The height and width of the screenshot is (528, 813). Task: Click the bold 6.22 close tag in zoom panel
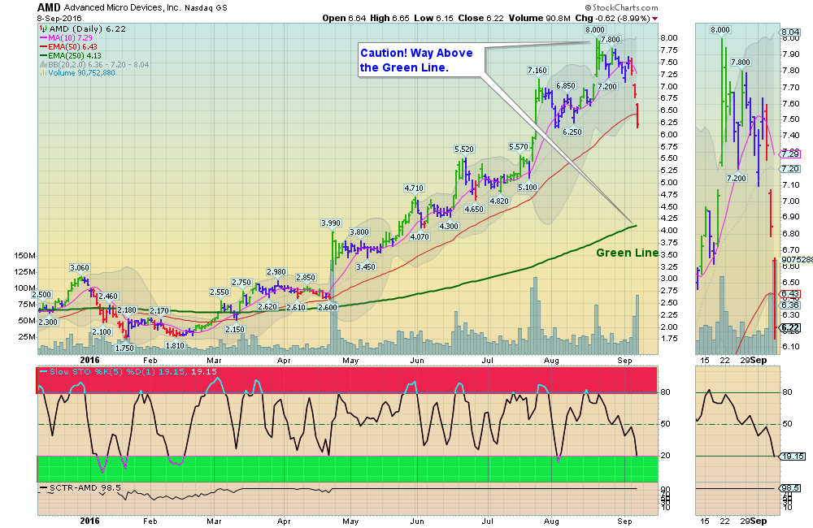click(791, 328)
